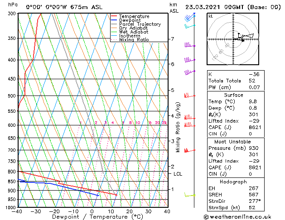Click the CAPE value 8621 under Surface
Image resolution: width=285 pixels, height=220 pixels.
[x=255, y=127]
